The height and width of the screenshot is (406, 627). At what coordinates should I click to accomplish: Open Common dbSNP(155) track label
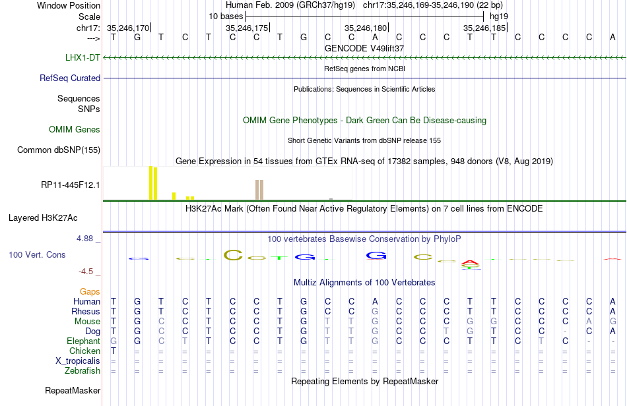[59, 150]
